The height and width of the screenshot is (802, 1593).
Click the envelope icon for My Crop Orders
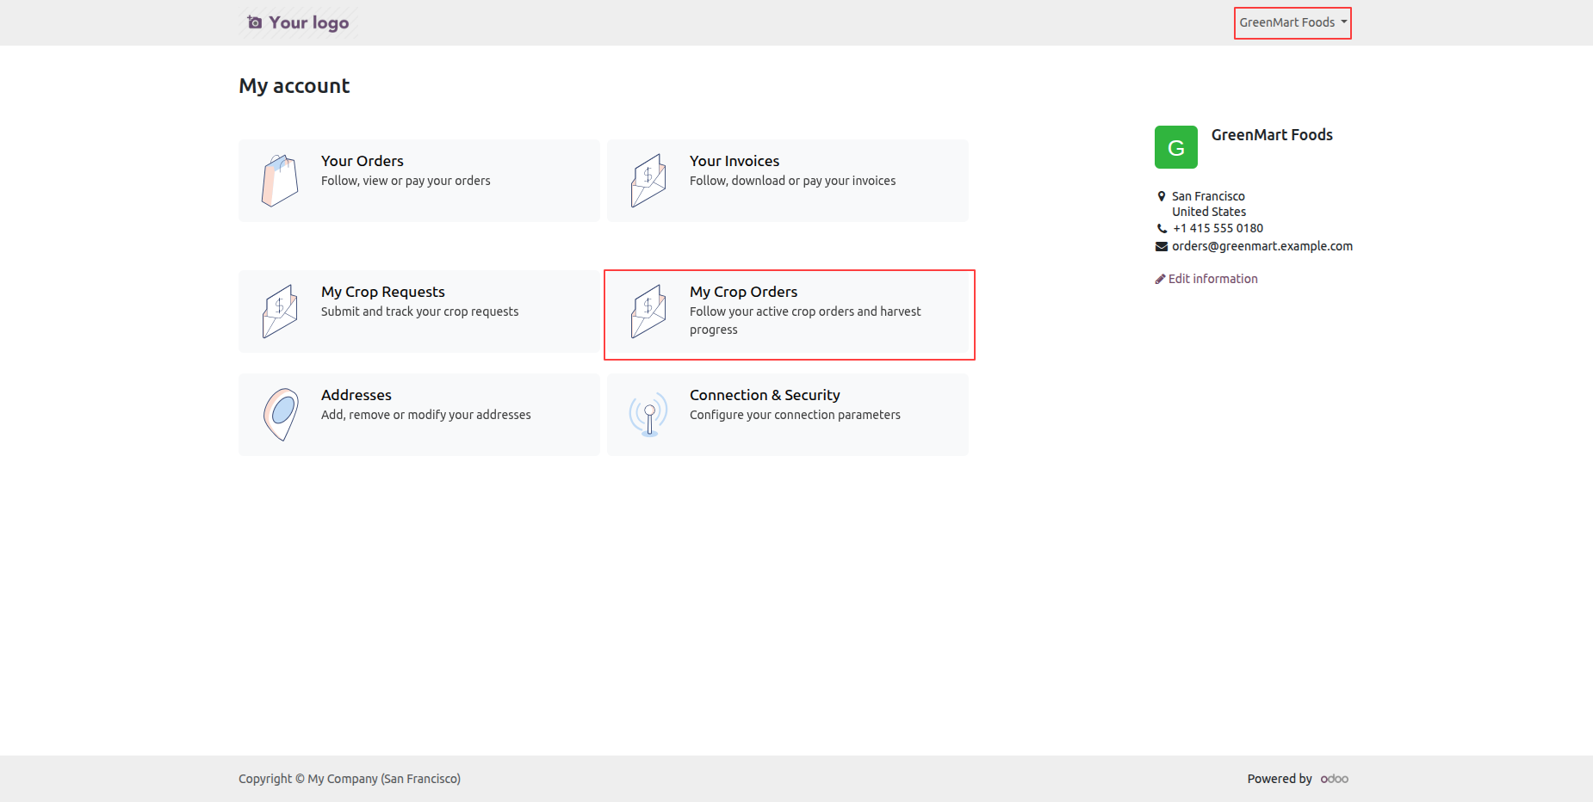click(x=648, y=312)
